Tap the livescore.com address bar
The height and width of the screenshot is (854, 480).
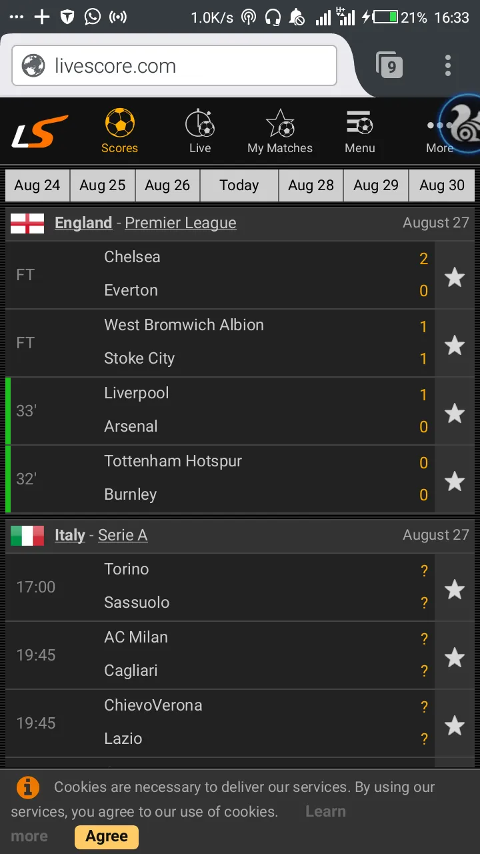point(174,66)
